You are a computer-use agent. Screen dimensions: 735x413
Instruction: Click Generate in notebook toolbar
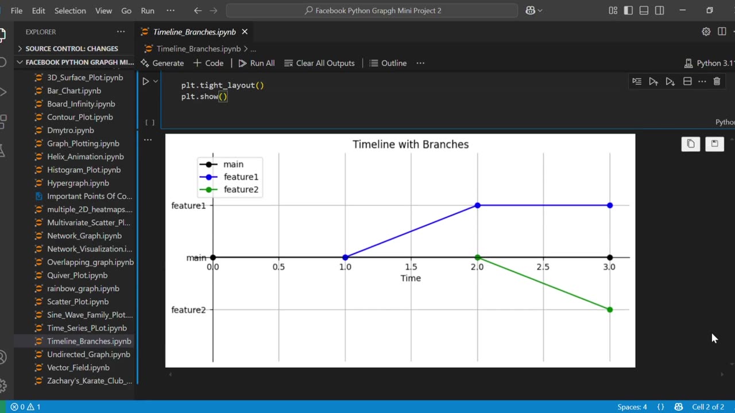coord(163,63)
